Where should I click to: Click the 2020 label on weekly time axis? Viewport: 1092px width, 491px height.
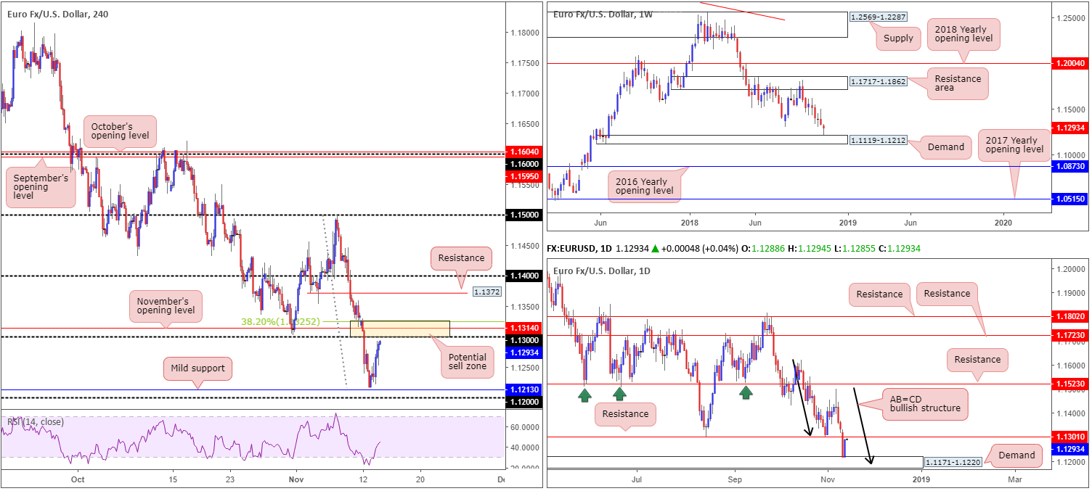(x=1003, y=223)
